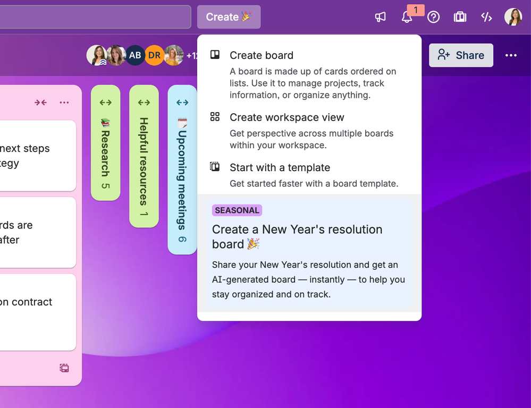Open the help question mark icon

pos(434,17)
